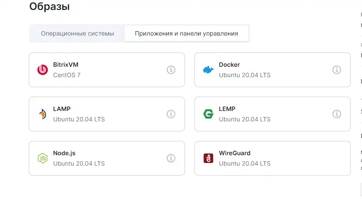Select the BitrixVM image title
This screenshot has width=362, height=199.
(x=66, y=65)
